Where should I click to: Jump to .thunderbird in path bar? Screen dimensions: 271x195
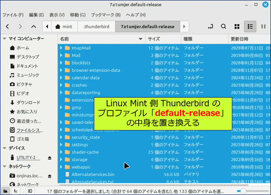pos(97,27)
